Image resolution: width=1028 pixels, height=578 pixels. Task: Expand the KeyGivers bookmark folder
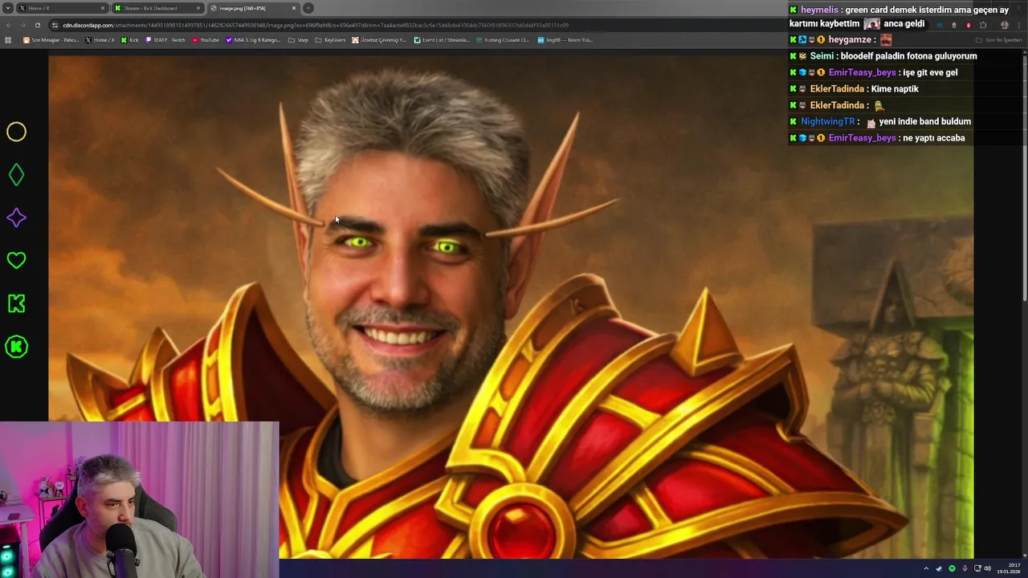coord(329,39)
